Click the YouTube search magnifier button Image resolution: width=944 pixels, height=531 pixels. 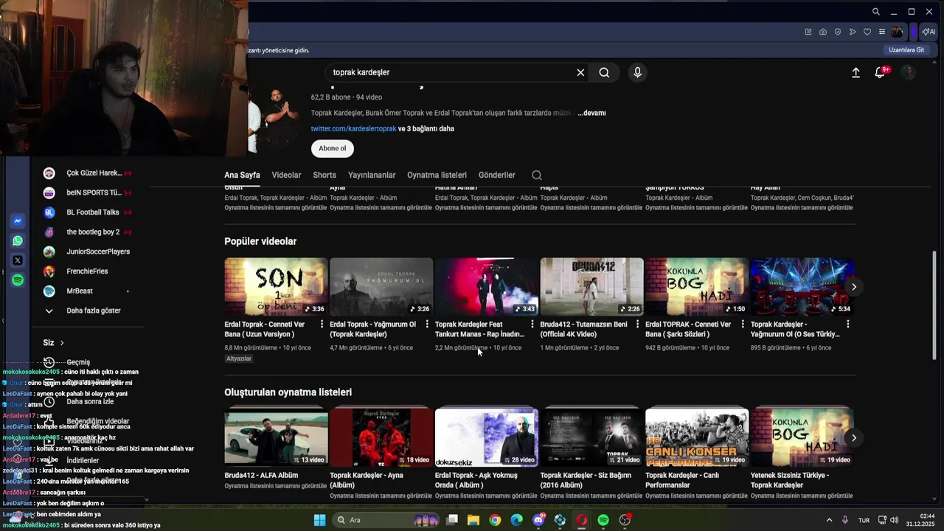604,72
